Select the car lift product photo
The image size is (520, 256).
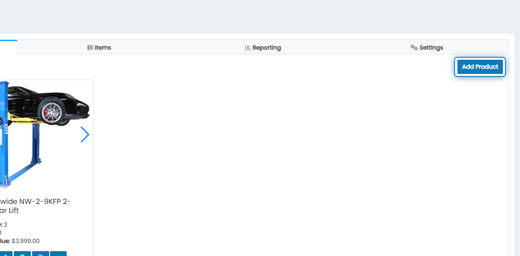(x=44, y=135)
